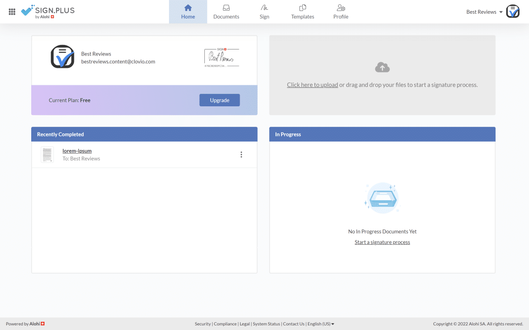Switch to the Documents tab
The height and width of the screenshot is (330, 529).
pos(226,12)
